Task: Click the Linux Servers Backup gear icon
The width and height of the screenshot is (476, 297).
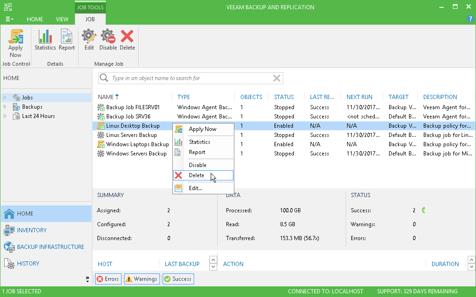Action: [101, 135]
